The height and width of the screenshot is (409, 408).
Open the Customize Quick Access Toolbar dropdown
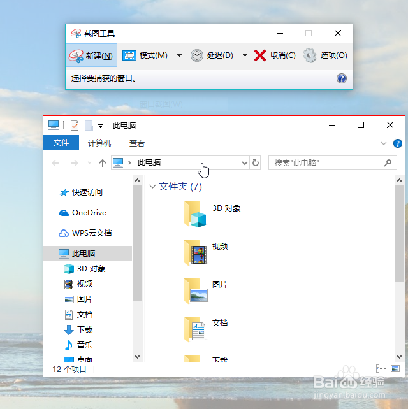pos(100,126)
